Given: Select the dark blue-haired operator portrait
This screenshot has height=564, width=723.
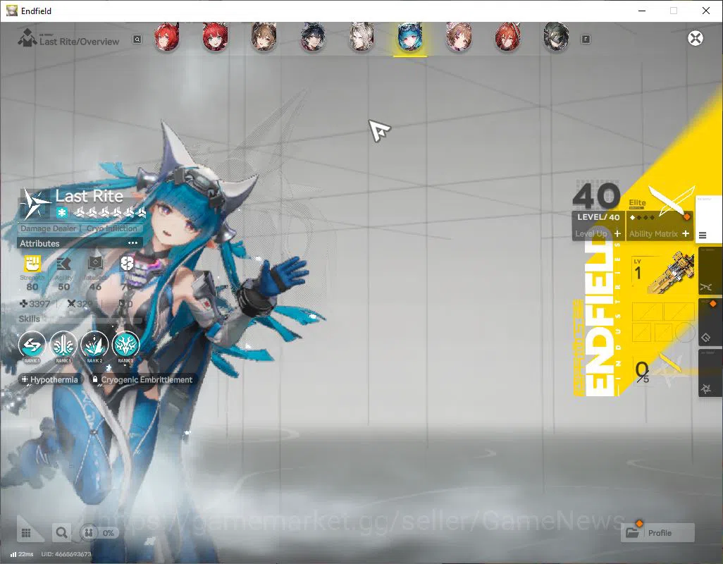Looking at the screenshot, I should point(313,38).
